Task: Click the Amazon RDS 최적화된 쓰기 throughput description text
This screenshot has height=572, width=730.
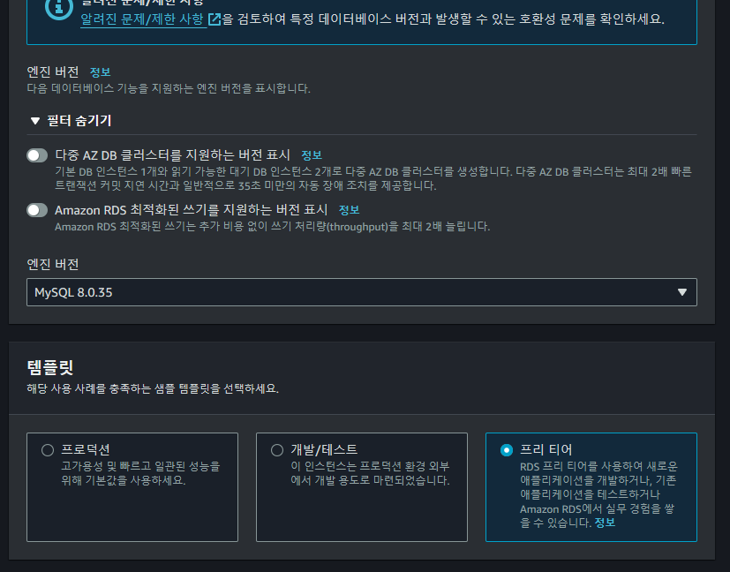Action: tap(273, 227)
